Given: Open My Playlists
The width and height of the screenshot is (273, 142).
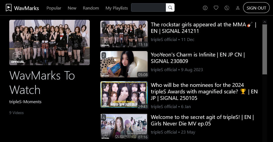Looking at the screenshot, I should pos(117,8).
